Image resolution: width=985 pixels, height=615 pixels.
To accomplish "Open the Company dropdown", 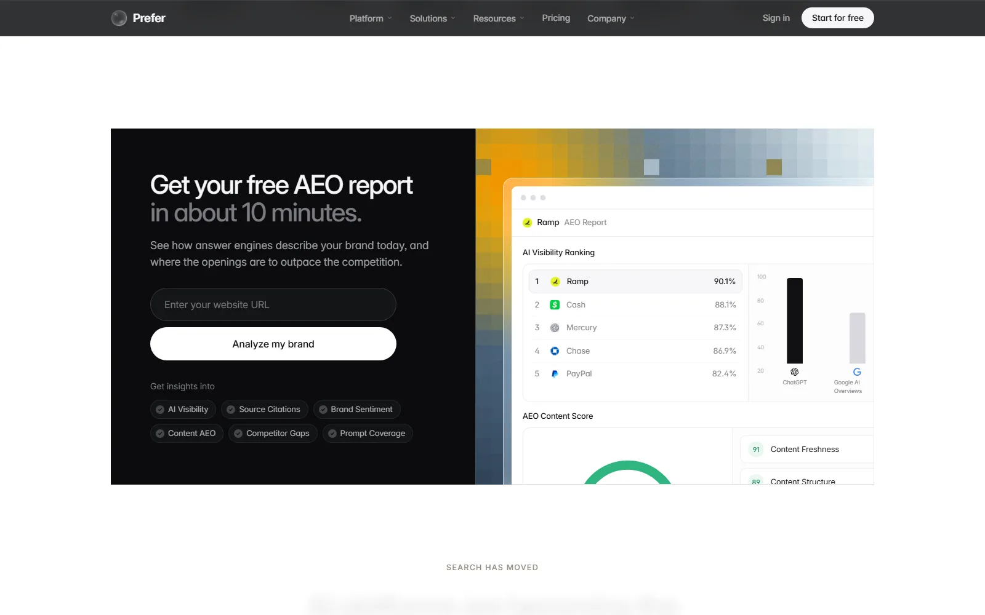I will (611, 18).
